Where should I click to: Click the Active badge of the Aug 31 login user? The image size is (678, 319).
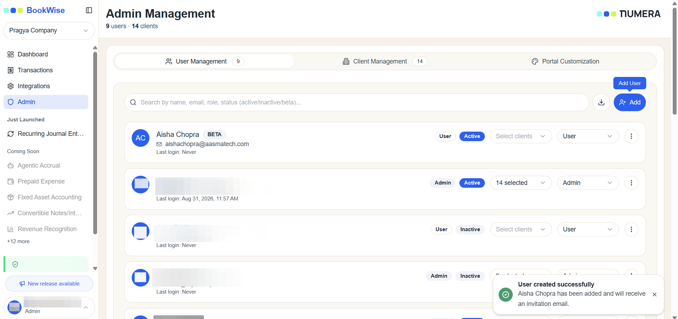472,183
